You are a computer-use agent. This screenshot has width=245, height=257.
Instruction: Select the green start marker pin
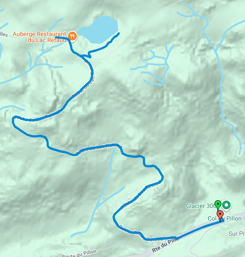tap(218, 205)
